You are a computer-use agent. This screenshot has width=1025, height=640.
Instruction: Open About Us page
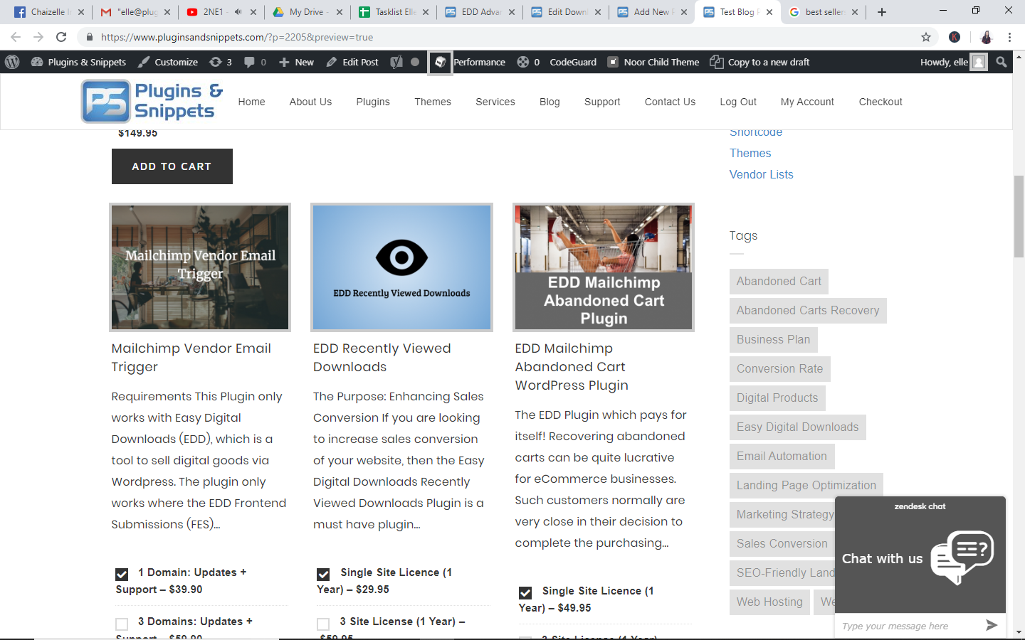[x=310, y=102]
